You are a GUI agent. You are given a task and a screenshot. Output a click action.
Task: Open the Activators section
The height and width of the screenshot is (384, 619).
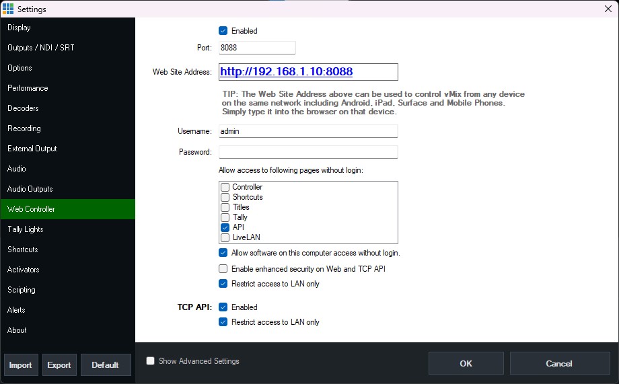click(x=67, y=269)
